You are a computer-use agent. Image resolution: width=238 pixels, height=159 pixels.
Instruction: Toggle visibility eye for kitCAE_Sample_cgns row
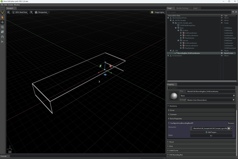pos(222,23)
